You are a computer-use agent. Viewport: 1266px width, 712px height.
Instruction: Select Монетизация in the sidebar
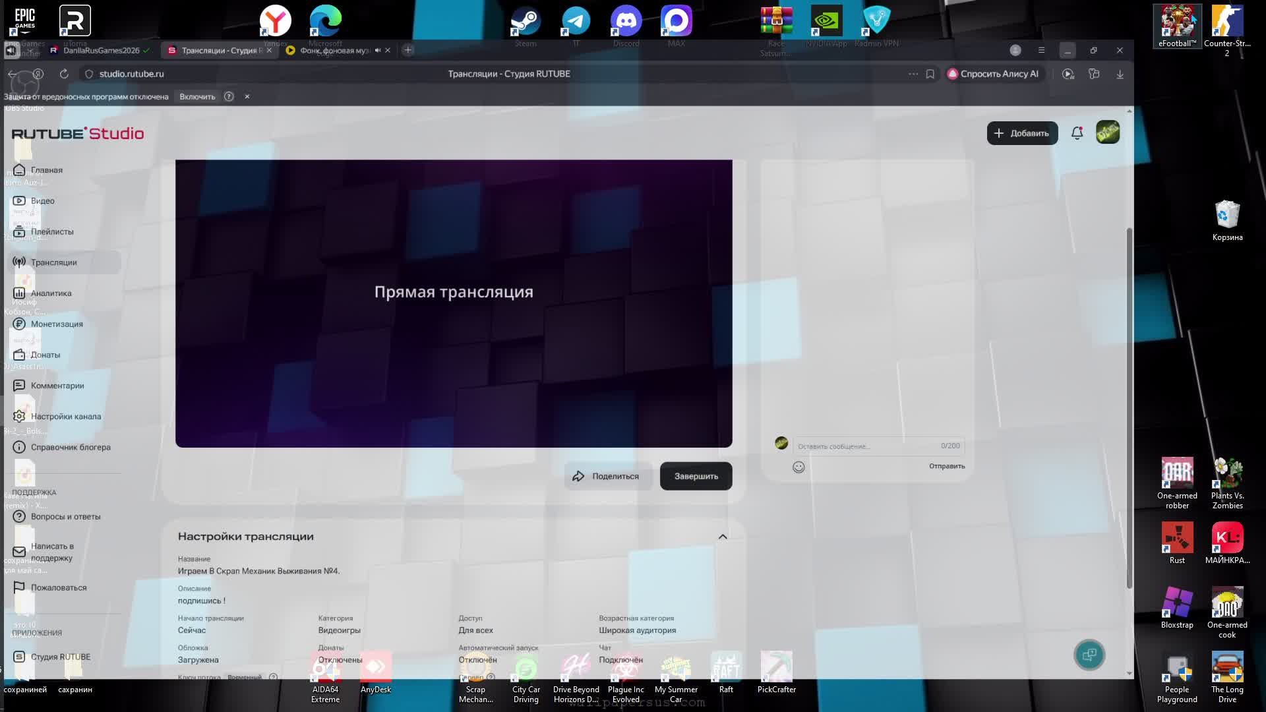(57, 324)
